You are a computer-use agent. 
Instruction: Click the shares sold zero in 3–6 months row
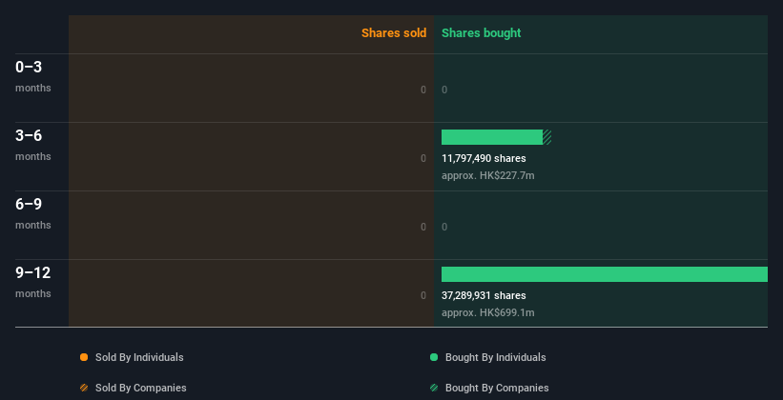423,158
